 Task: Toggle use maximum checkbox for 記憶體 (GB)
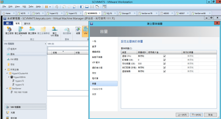164,60
